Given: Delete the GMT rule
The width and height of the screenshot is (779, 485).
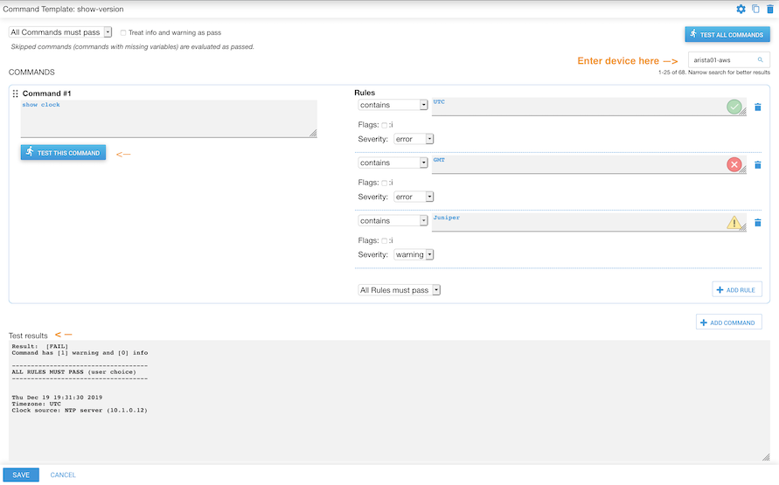Looking at the screenshot, I should [758, 165].
